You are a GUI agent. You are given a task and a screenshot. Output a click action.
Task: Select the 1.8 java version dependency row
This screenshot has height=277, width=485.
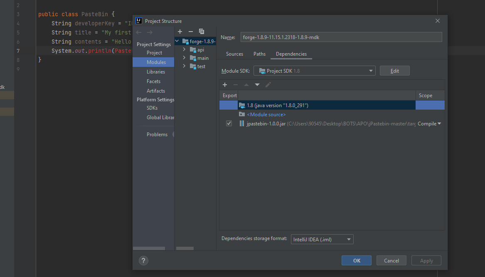pos(332,105)
